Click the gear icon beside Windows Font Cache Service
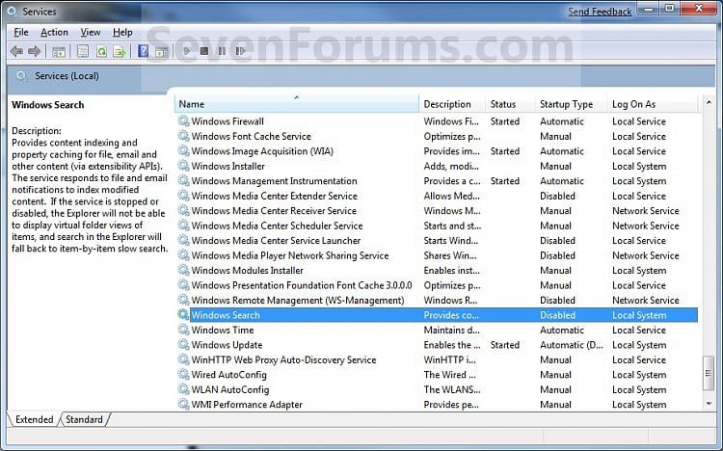The image size is (723, 451). 183,136
